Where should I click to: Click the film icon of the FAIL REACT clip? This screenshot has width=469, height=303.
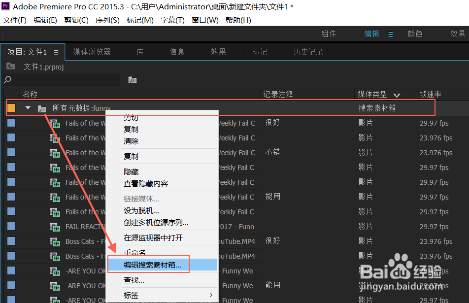(54, 226)
